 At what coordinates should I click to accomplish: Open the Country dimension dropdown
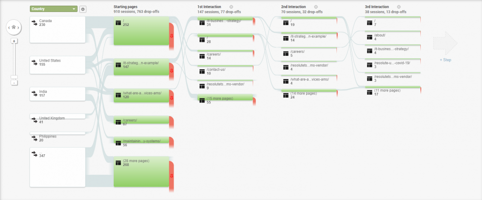click(53, 9)
